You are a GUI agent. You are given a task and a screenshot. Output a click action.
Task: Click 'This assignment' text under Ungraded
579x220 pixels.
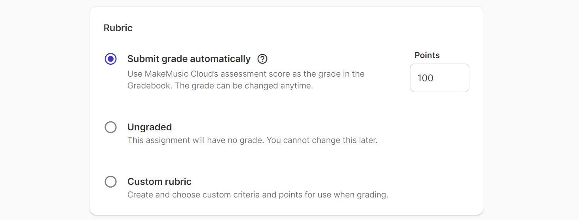pyautogui.click(x=159, y=140)
